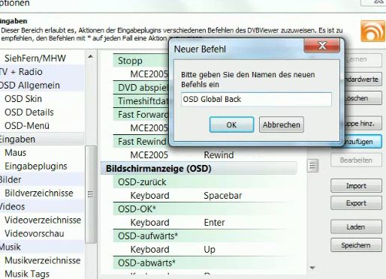Click the DVBViewer orange logo icon
386x279 pixels.
click(372, 31)
